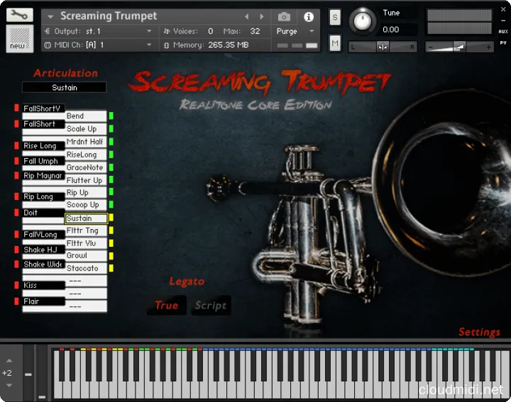
Task: Go to previous instrument with left arrow
Action: point(247,16)
